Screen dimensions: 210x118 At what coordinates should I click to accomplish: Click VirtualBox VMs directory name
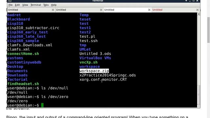point(95,58)
